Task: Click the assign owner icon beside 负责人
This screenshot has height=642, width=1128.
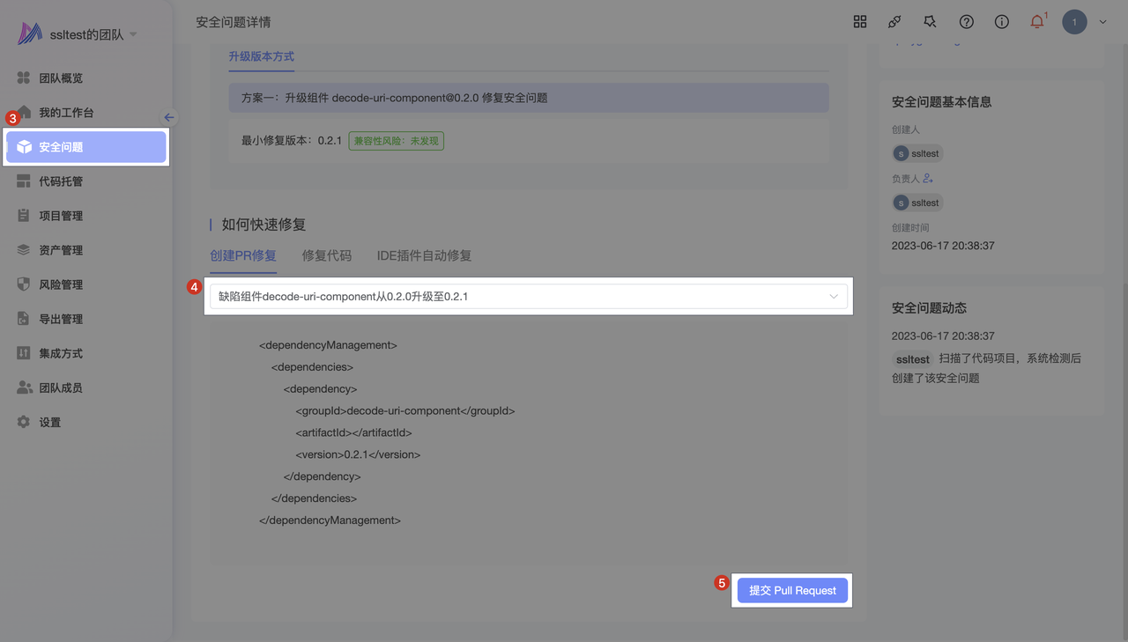Action: coord(928,179)
